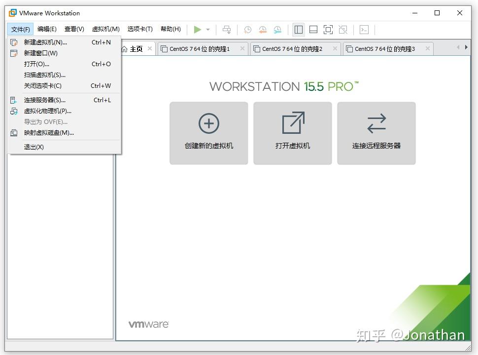Click the open VM arrow-box icon
The width and height of the screenshot is (478, 355).
[293, 123]
